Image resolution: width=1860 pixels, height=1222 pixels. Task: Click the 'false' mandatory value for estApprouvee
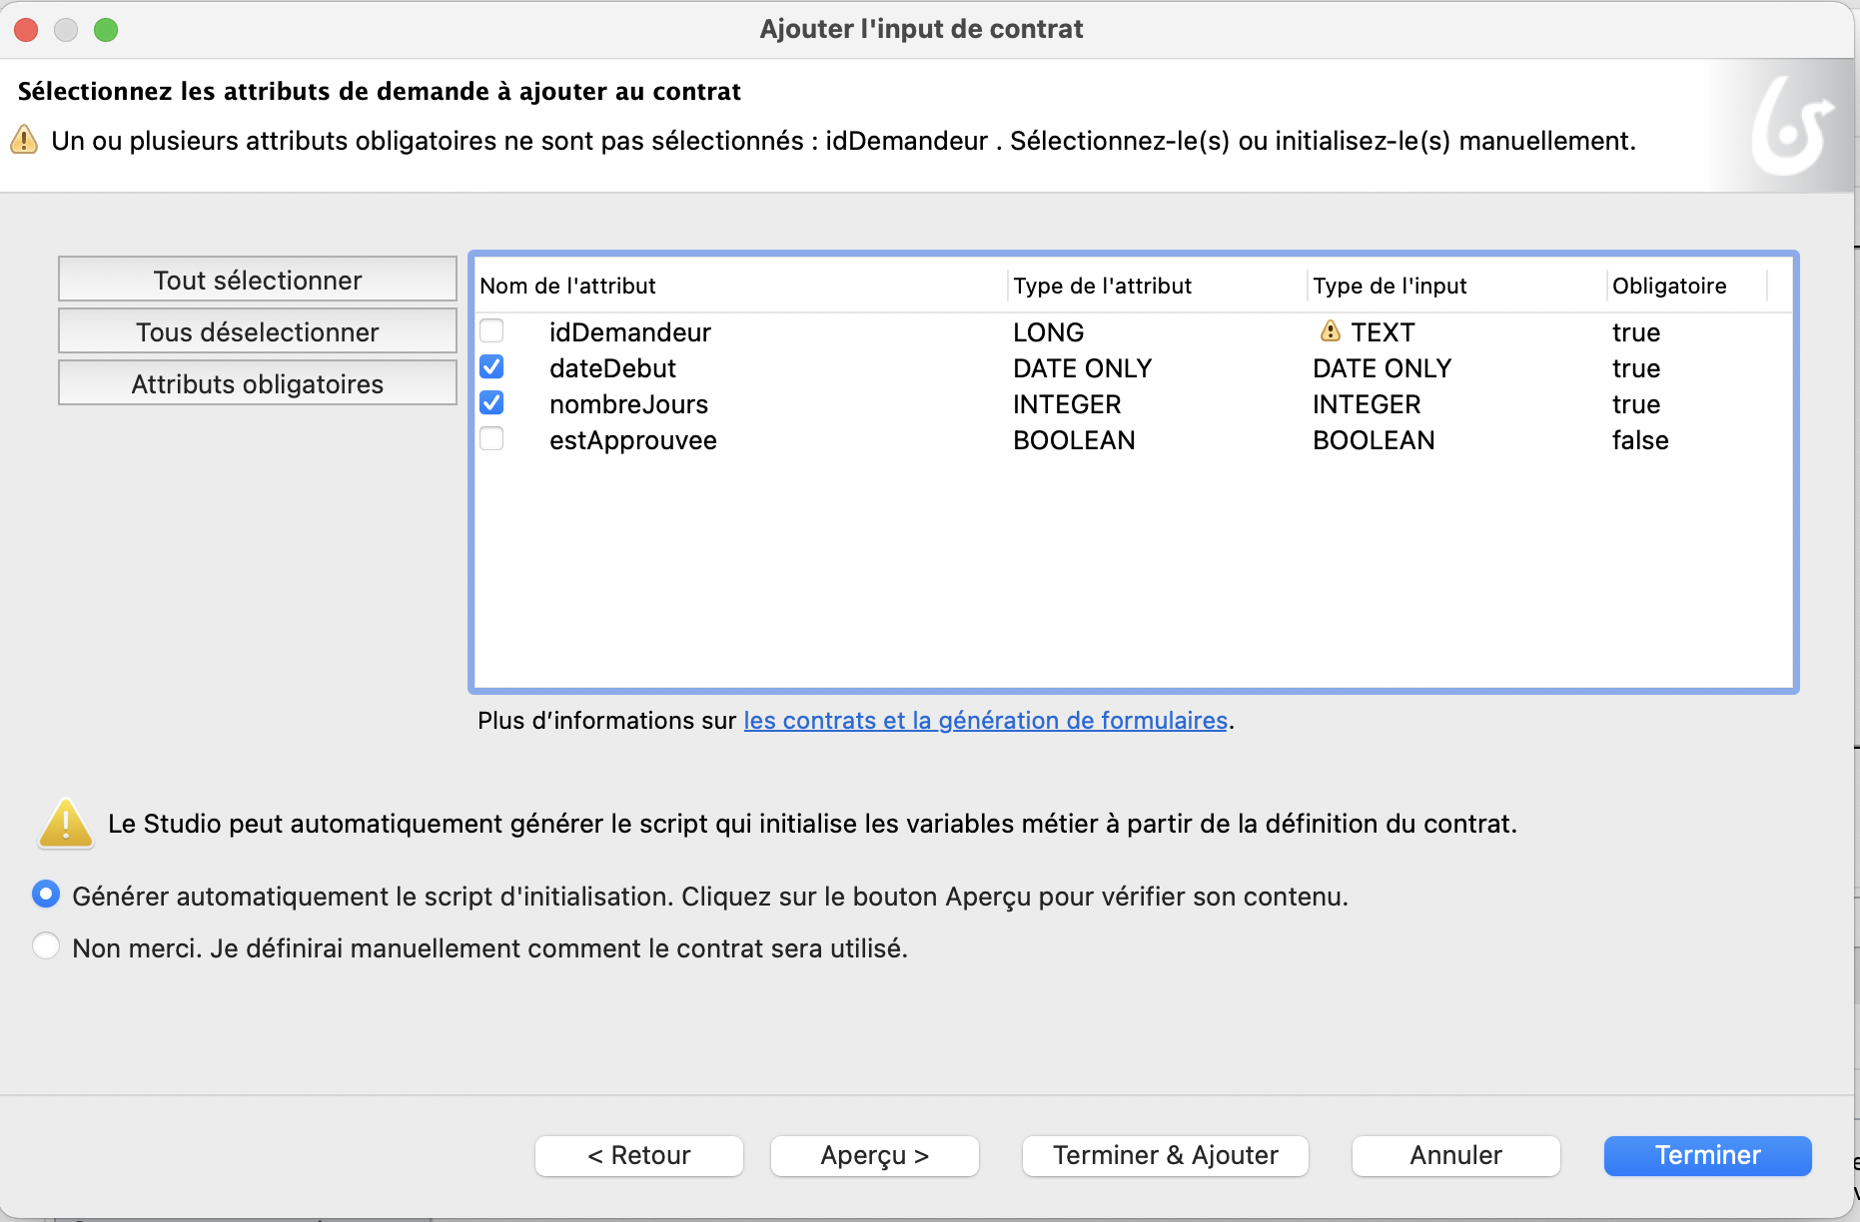point(1640,439)
